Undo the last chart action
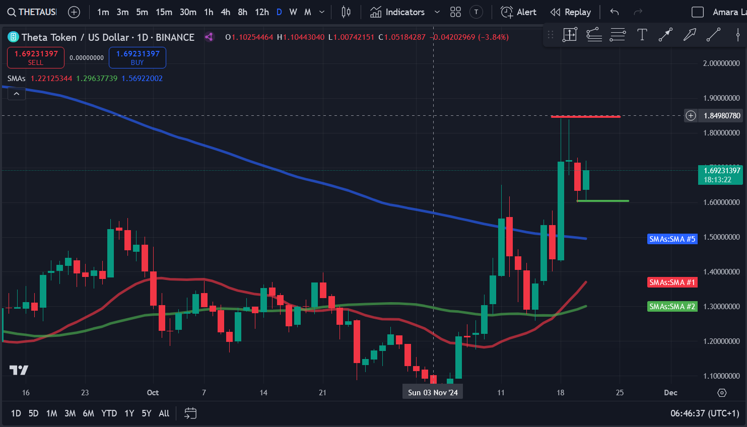The height and width of the screenshot is (427, 747). (615, 12)
